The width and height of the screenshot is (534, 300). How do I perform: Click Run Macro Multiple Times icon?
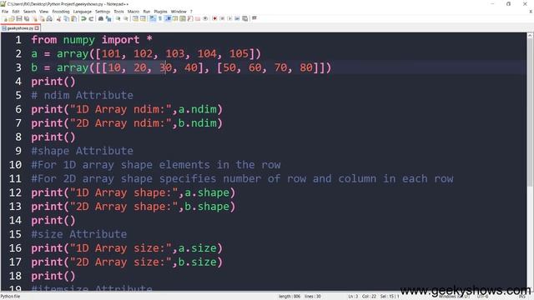[x=237, y=18]
